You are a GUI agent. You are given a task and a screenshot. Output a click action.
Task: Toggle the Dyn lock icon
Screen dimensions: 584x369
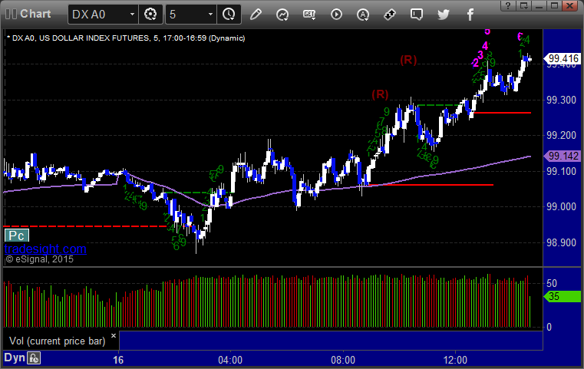[x=34, y=358]
